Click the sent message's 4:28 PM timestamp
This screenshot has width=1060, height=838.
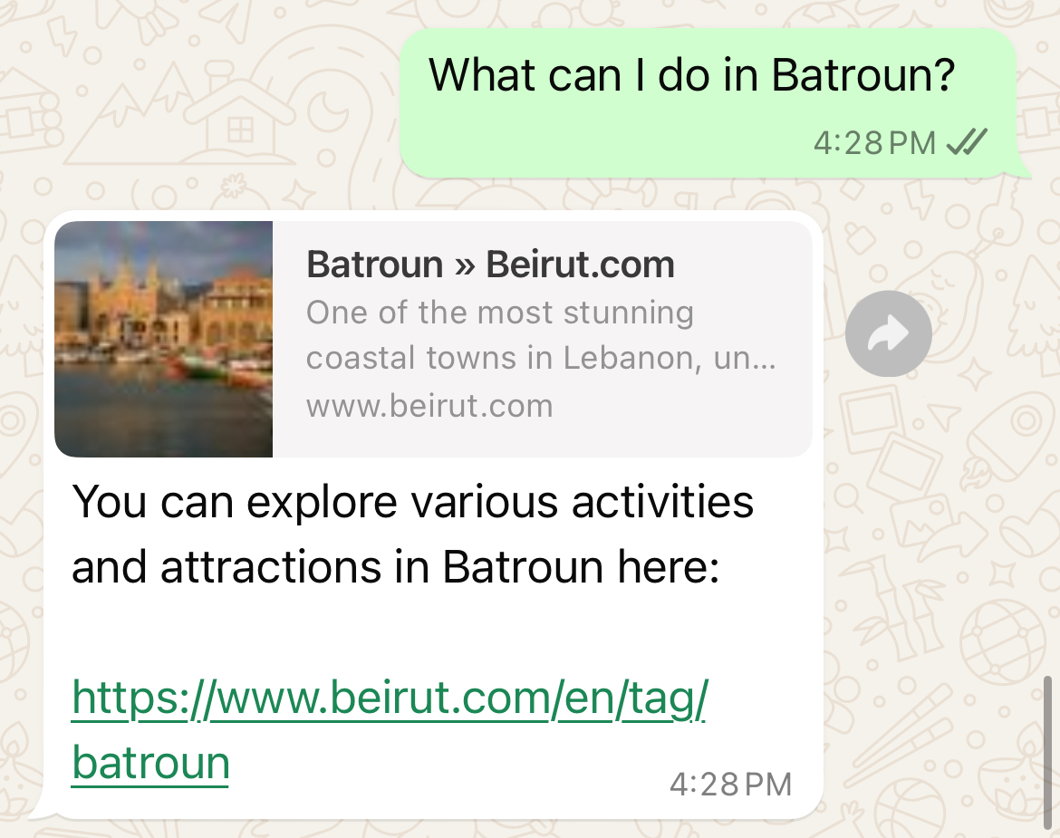[875, 142]
